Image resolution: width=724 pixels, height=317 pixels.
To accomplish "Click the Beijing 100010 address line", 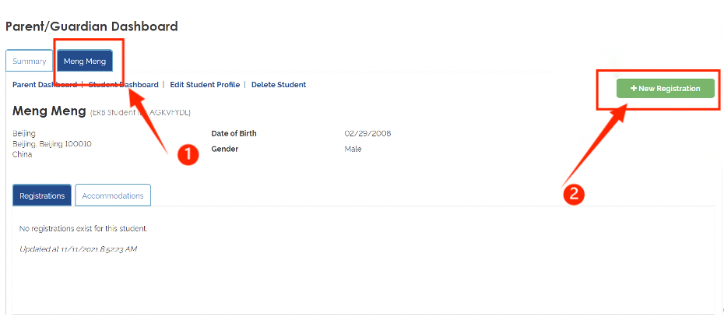I will [52, 144].
